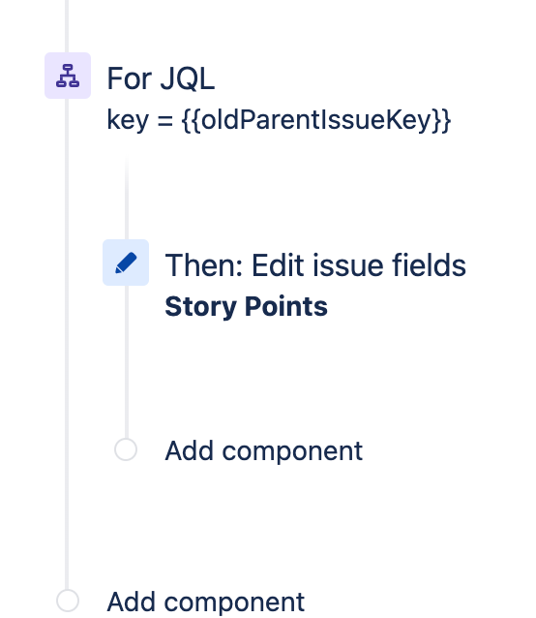
Task: Click the bold Story Points field label
Action: 246,307
